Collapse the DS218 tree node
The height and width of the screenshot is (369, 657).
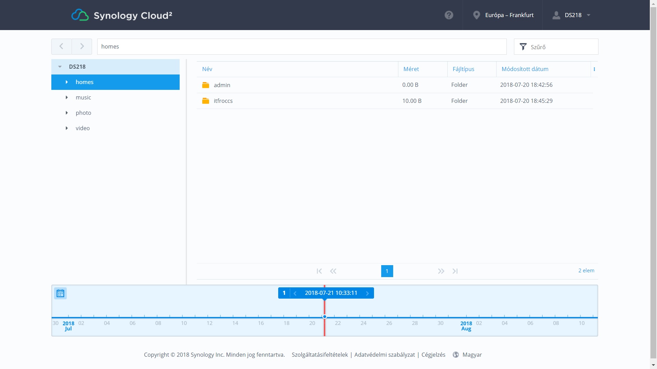pos(60,67)
